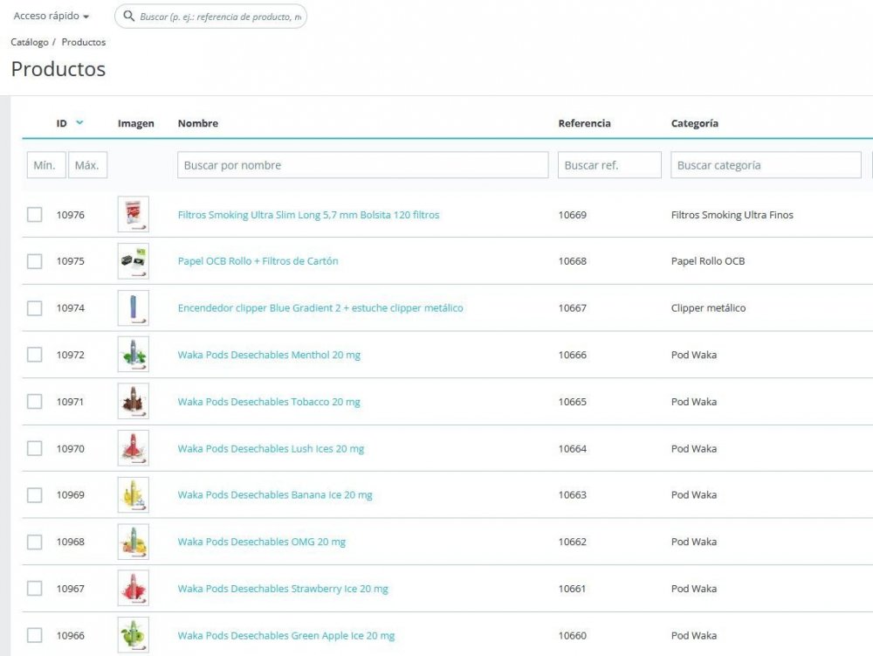Image resolution: width=873 pixels, height=656 pixels.
Task: Open Waka Green Apple Ice product thumbnail
Action: click(133, 635)
